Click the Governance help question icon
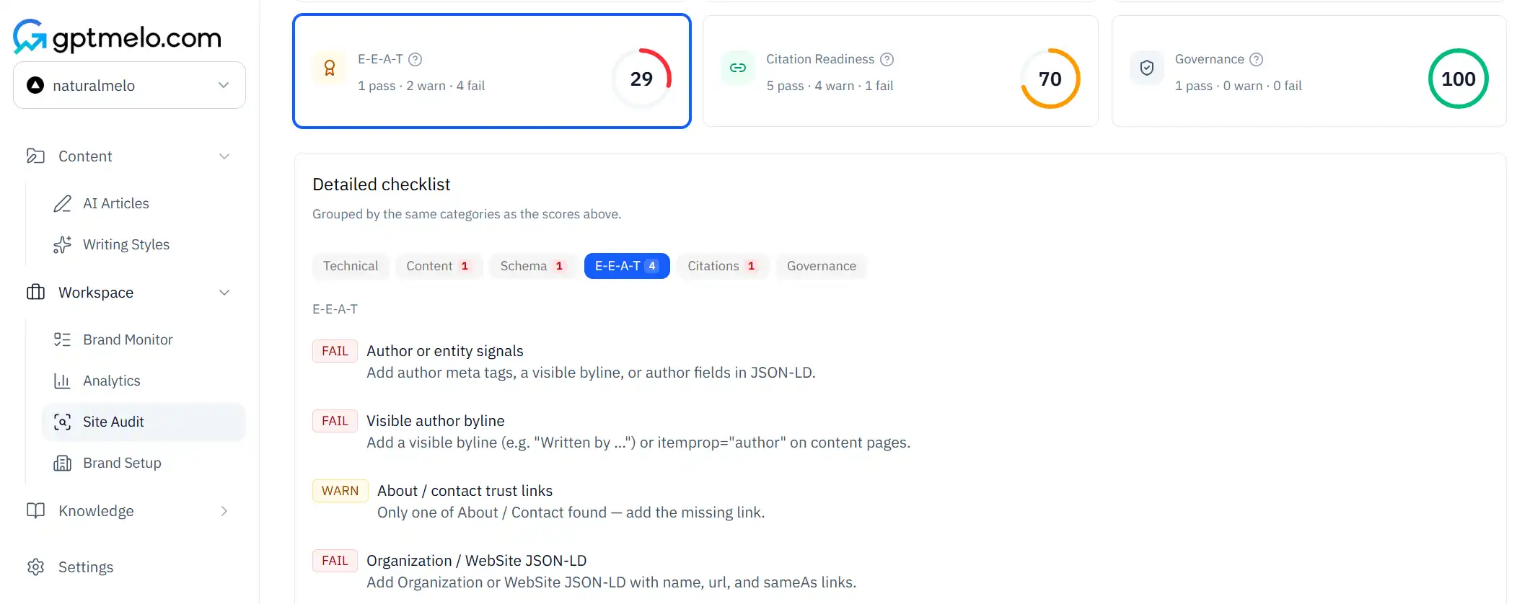1530x604 pixels. pyautogui.click(x=1257, y=59)
